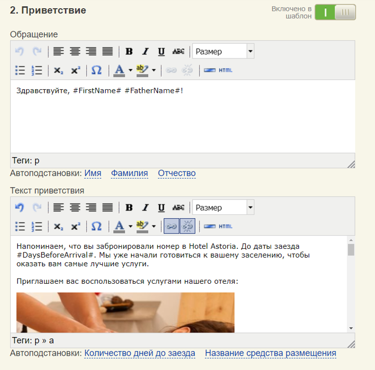Viewport: 375px width, 370px height.
Task: Click the massage image in the greeting text
Action: (x=125, y=313)
